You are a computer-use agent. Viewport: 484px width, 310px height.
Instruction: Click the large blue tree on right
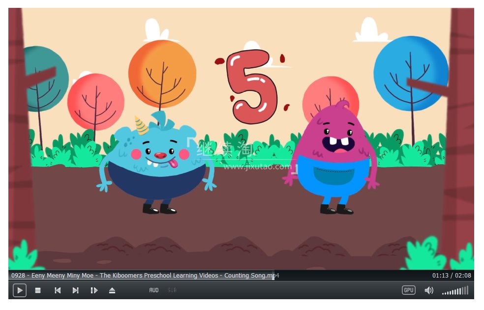point(410,73)
